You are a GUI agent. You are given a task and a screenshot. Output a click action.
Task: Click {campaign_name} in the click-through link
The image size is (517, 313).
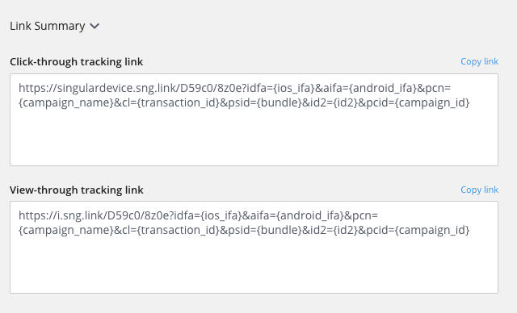[x=66, y=102]
